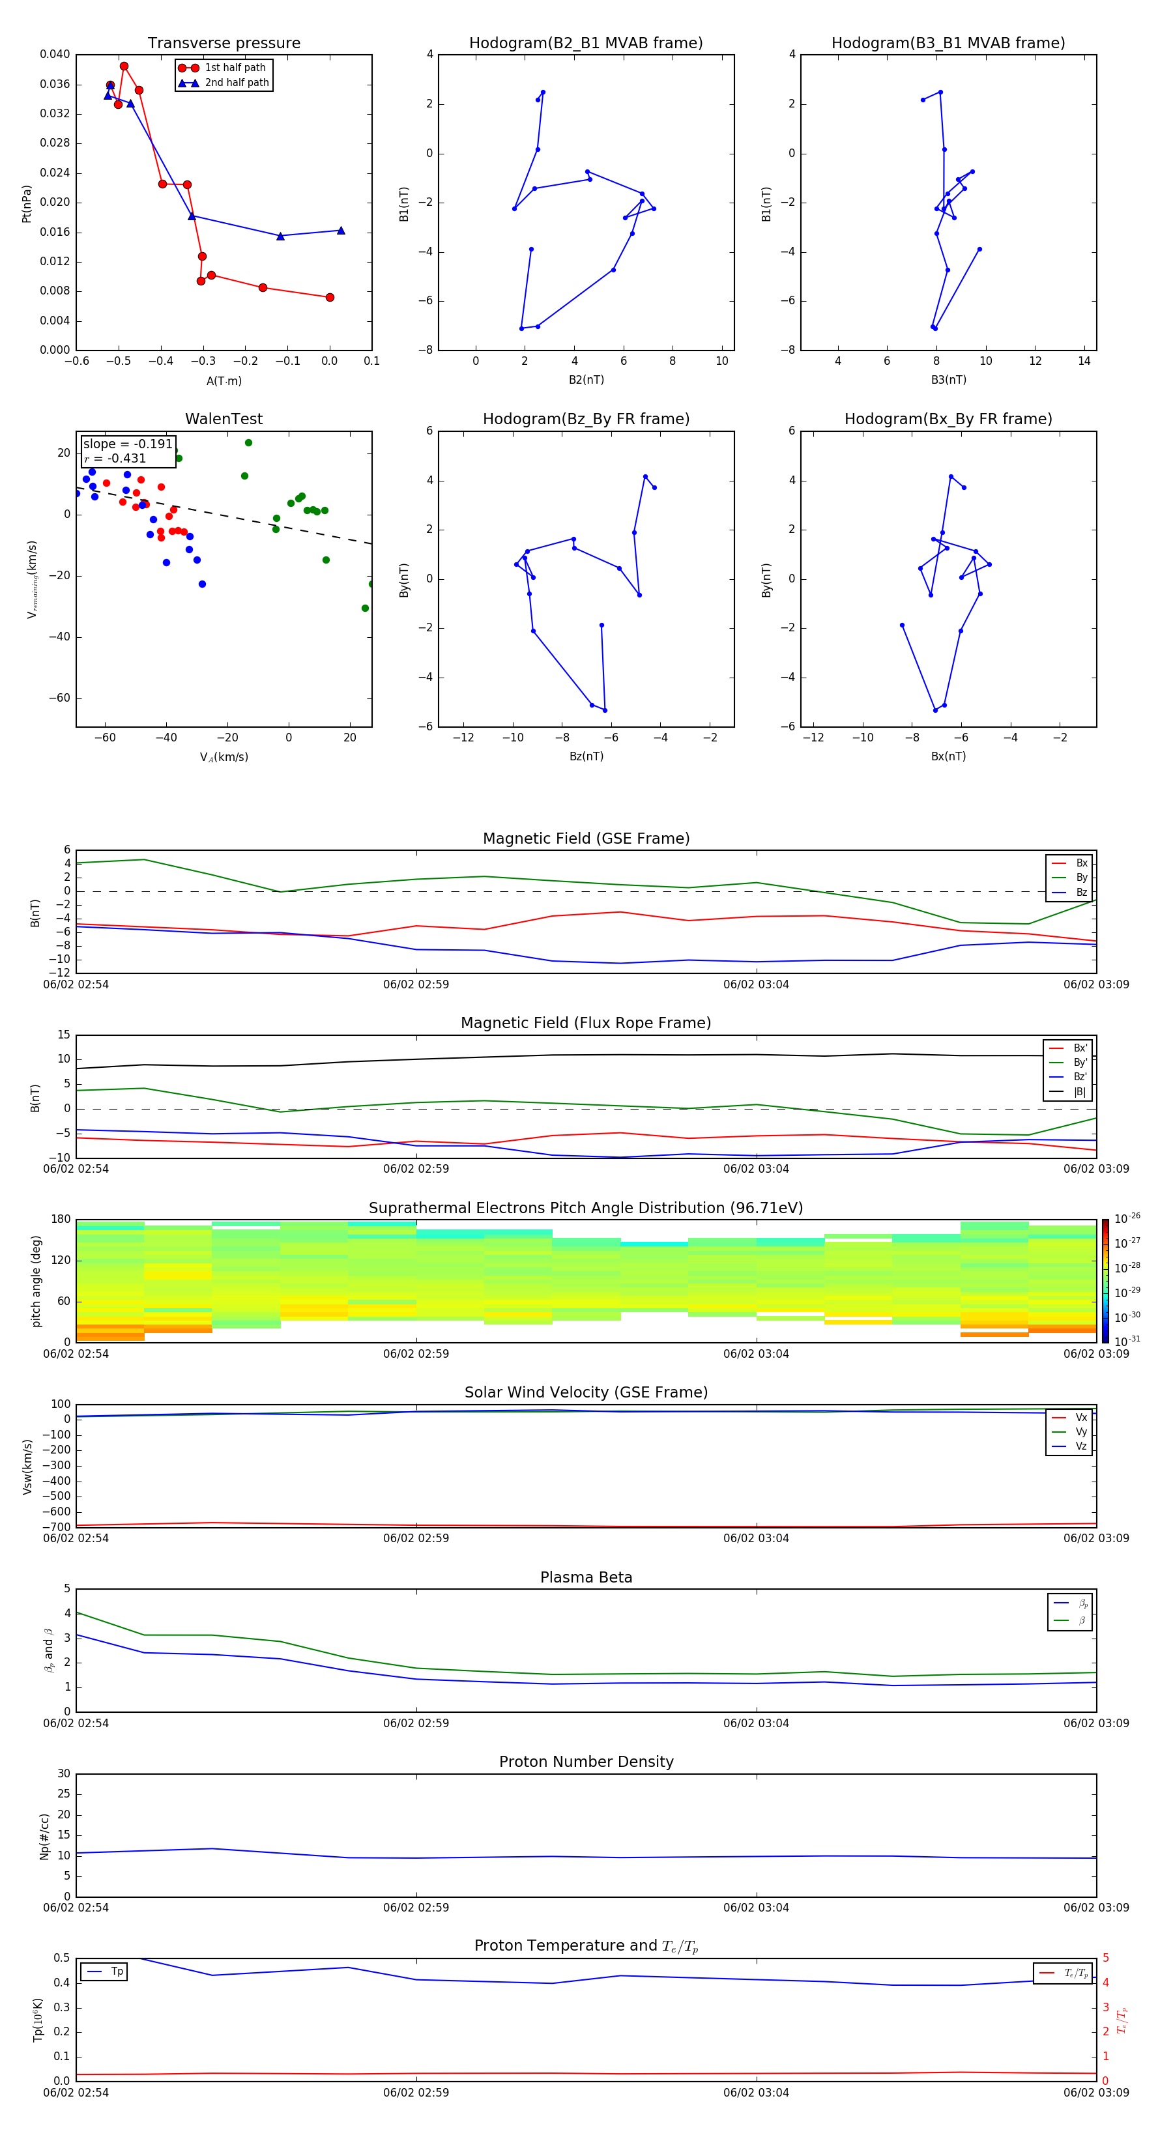Select the '1st half path' legend entry
Screen dimensions: 1173x2150
pos(222,68)
